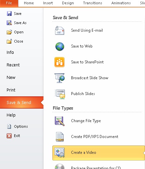Click the Open folder icon

pos(9,32)
